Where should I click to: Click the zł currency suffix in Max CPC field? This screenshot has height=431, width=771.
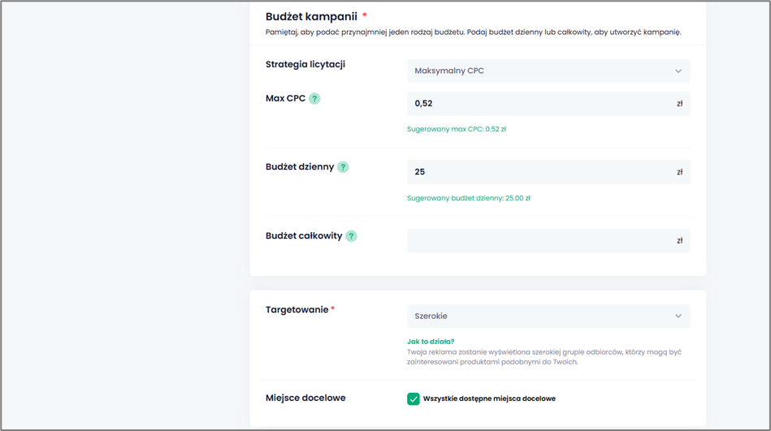click(x=679, y=104)
